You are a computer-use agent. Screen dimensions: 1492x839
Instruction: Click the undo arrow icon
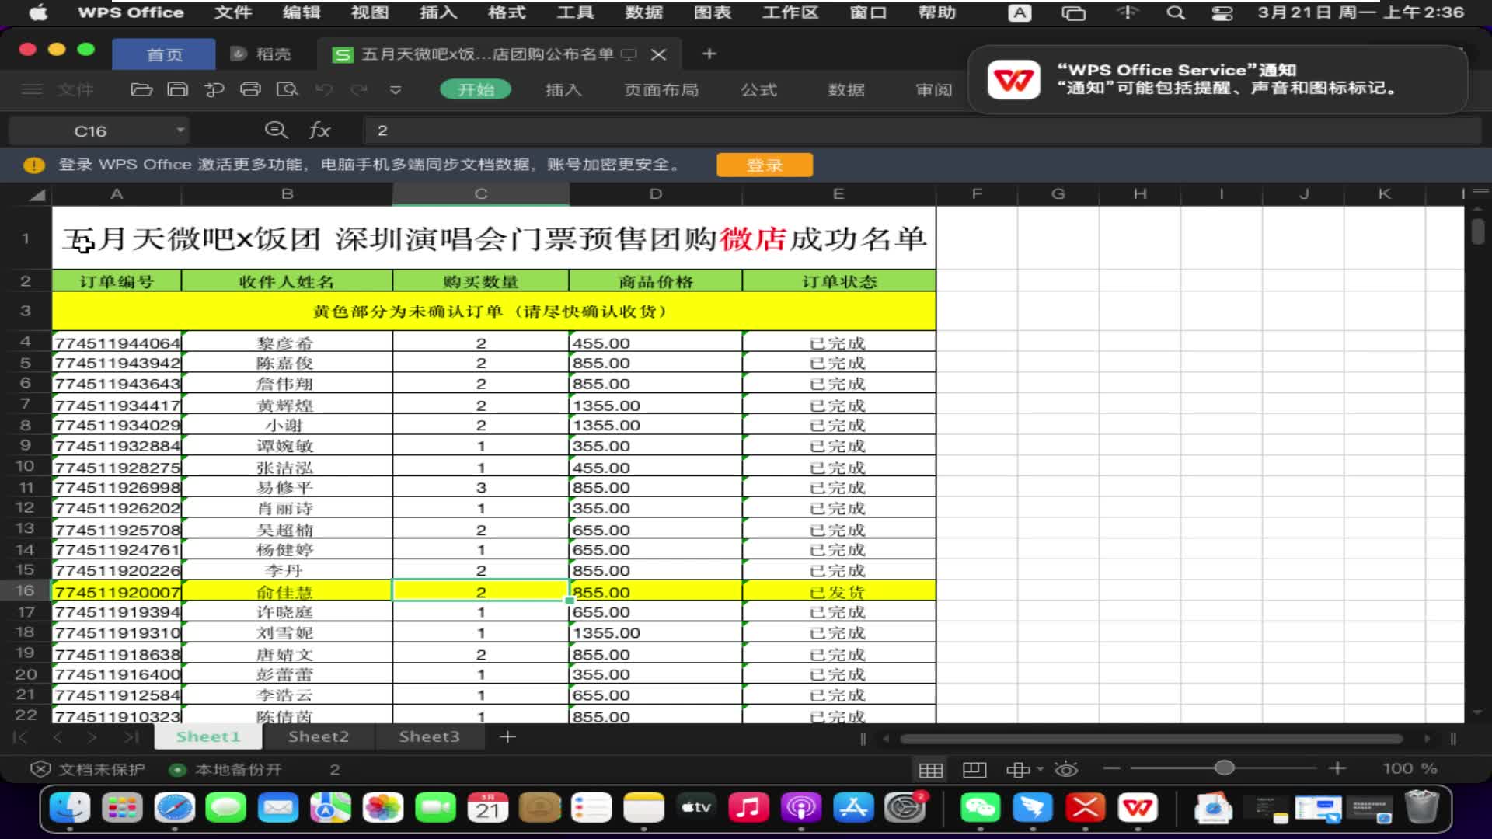point(324,89)
